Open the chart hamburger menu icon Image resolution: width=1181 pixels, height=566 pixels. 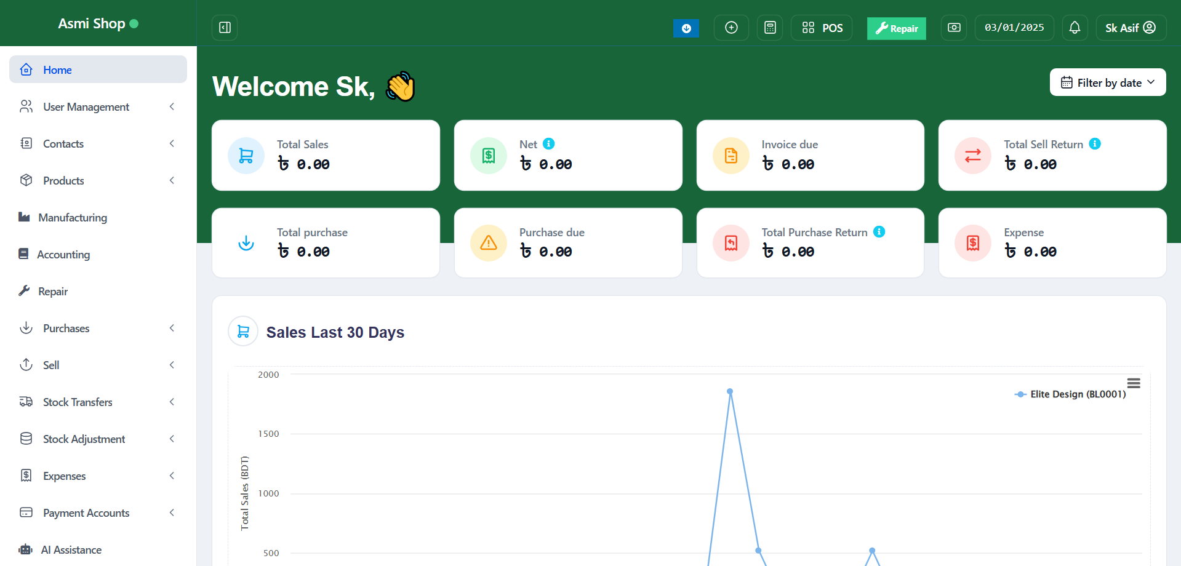tap(1133, 383)
